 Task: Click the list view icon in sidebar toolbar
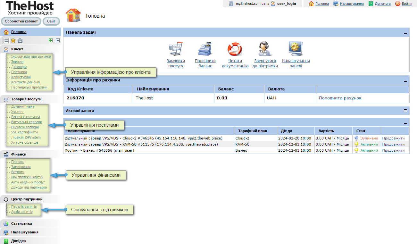tap(5, 40)
